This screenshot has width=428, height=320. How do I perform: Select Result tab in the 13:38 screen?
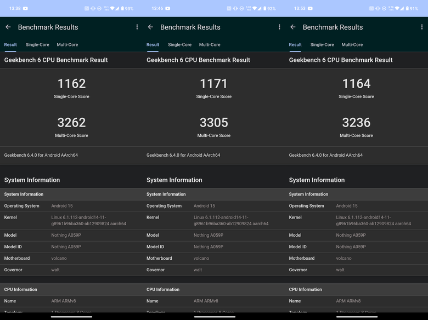(10, 45)
